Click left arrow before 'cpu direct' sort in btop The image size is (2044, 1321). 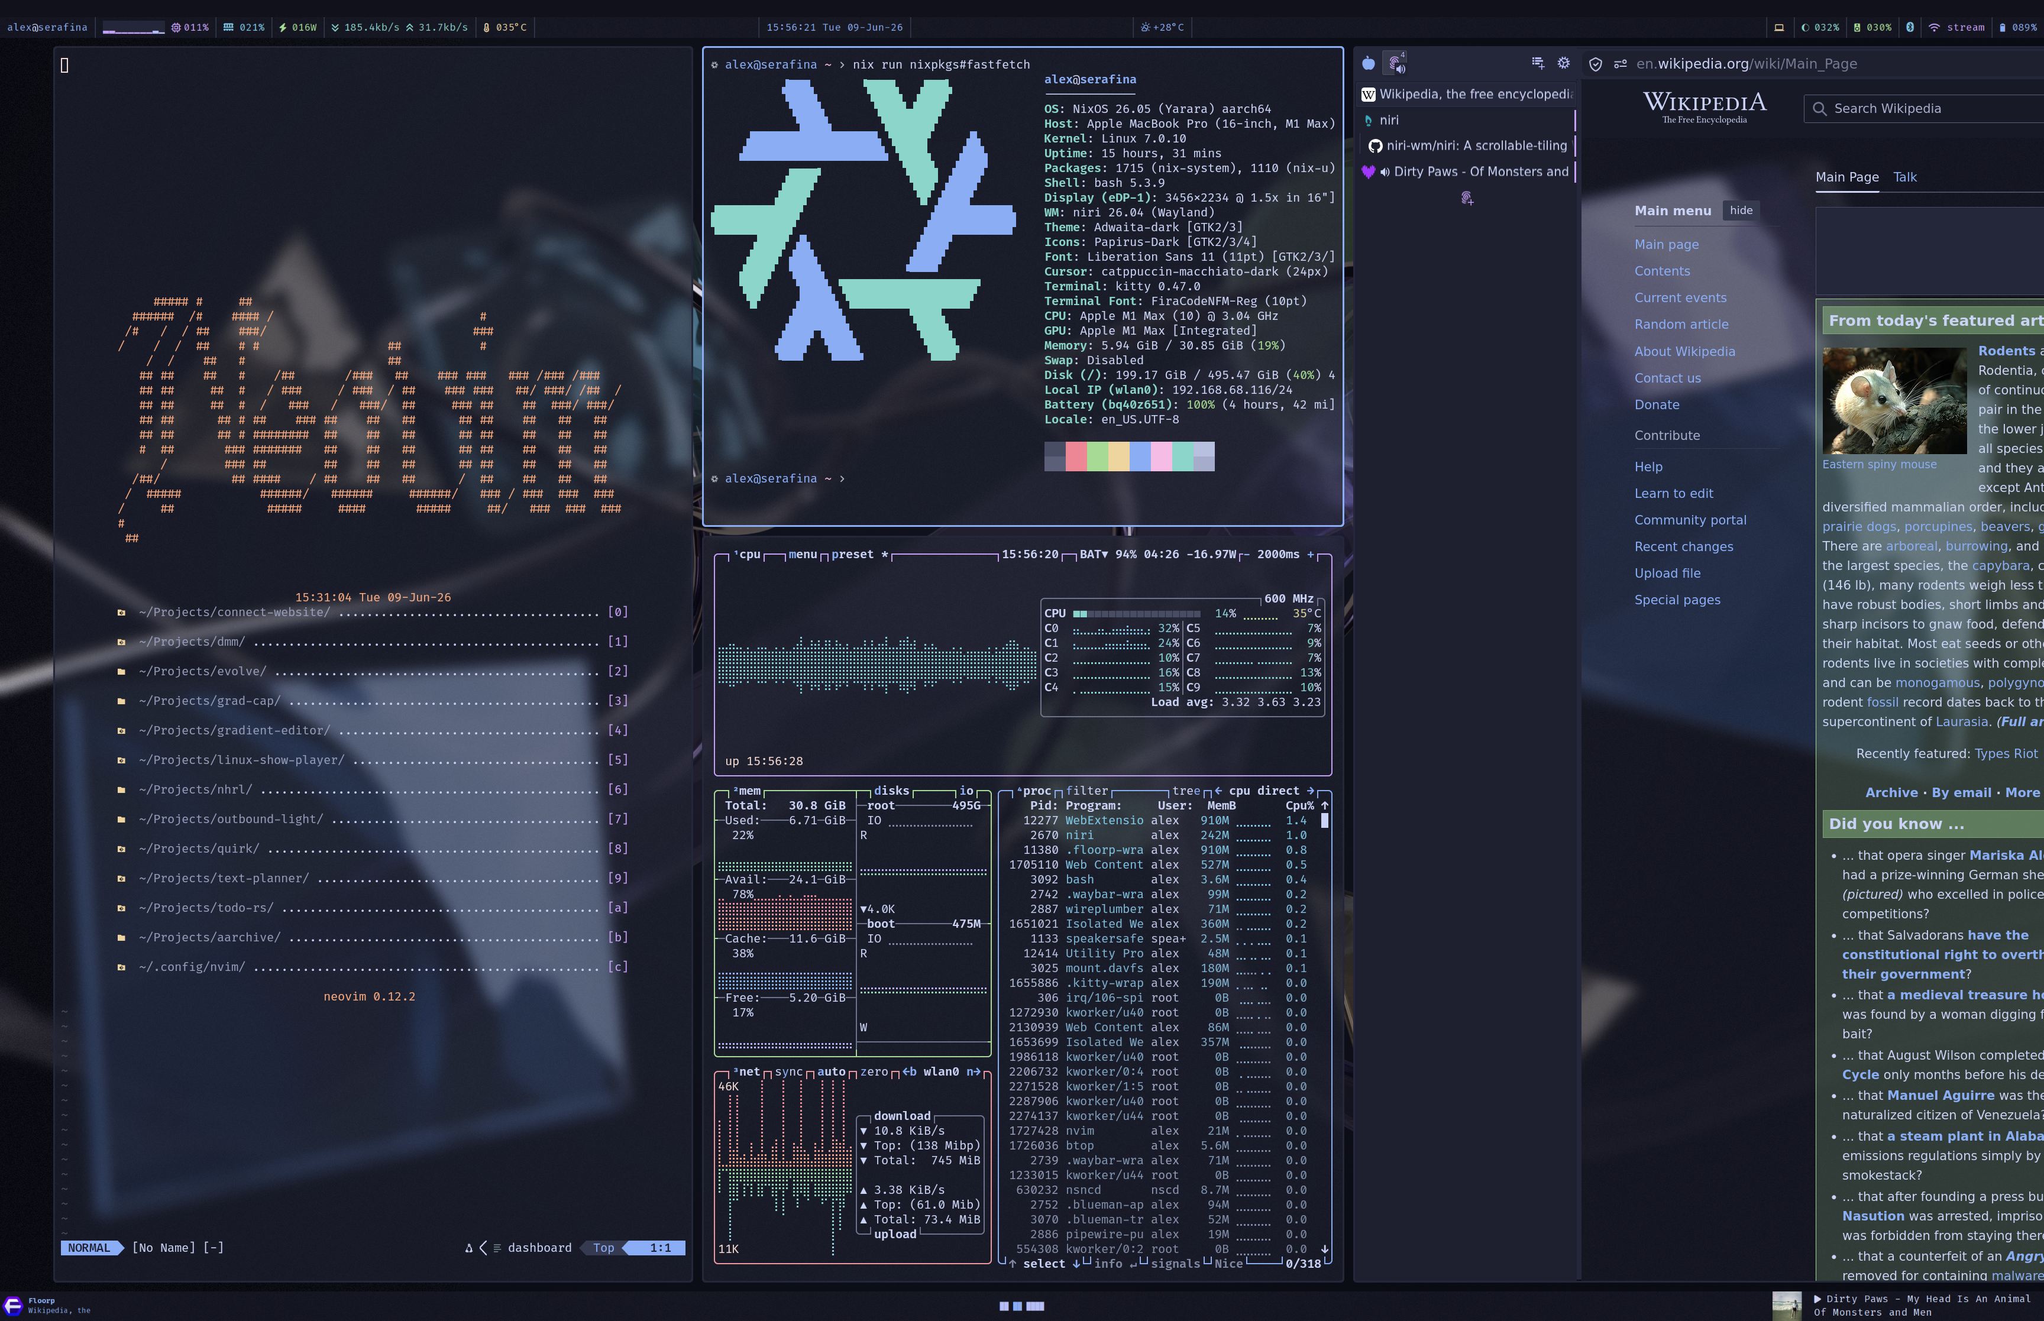(1218, 791)
